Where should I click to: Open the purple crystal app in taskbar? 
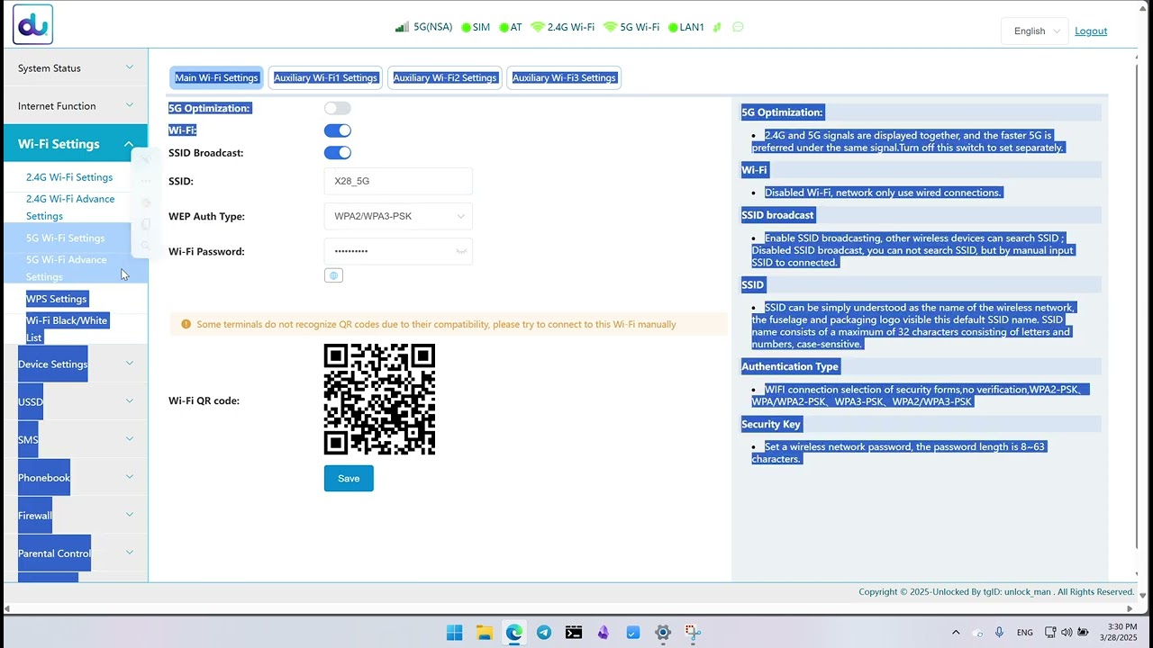[604, 633]
